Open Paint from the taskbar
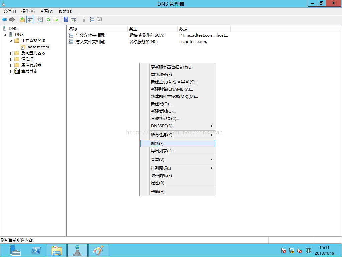 98,250
